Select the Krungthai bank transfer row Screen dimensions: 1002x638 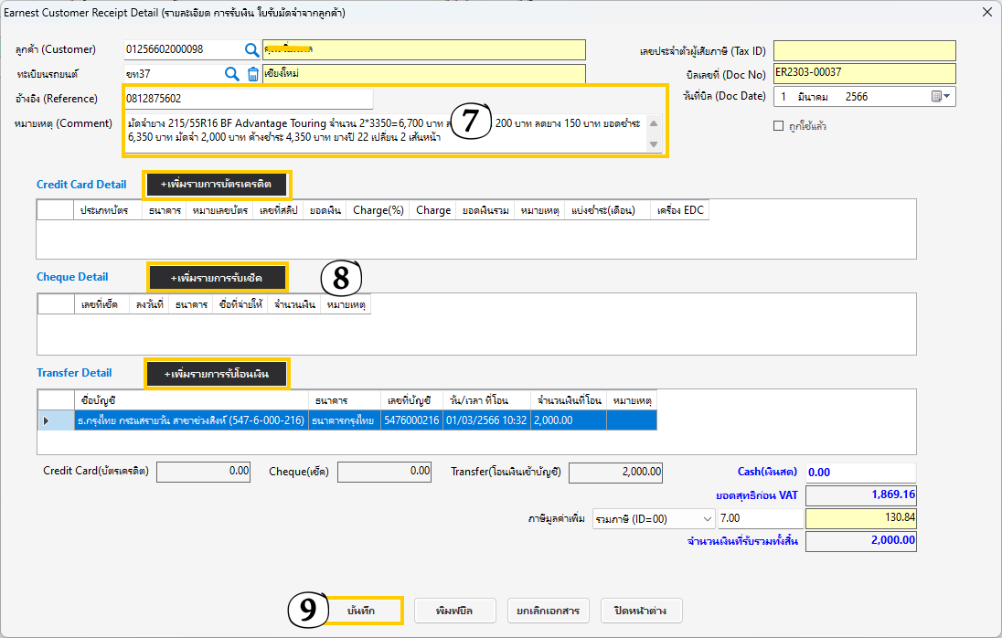[x=190, y=420]
